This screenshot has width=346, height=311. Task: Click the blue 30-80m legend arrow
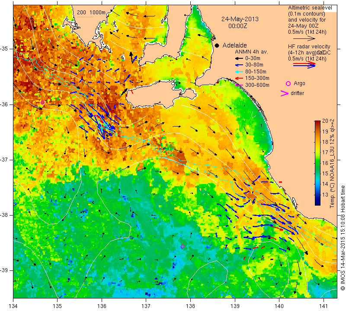click(x=239, y=65)
